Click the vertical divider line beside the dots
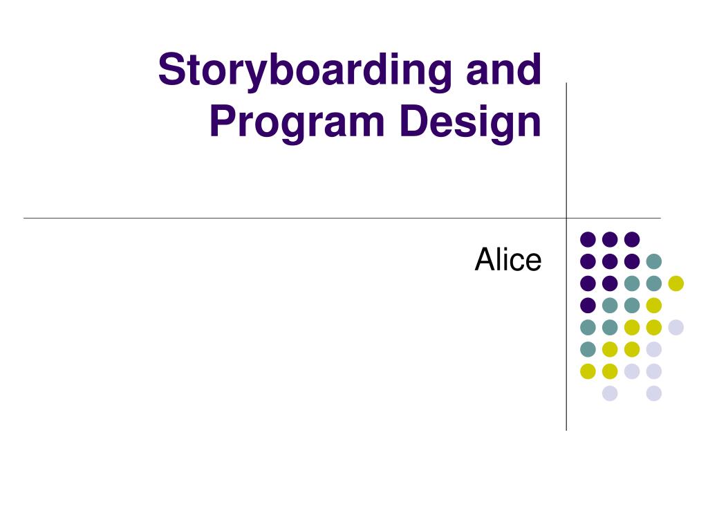 point(566,257)
